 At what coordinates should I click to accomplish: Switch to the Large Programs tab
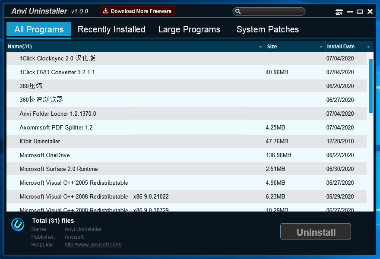click(189, 29)
